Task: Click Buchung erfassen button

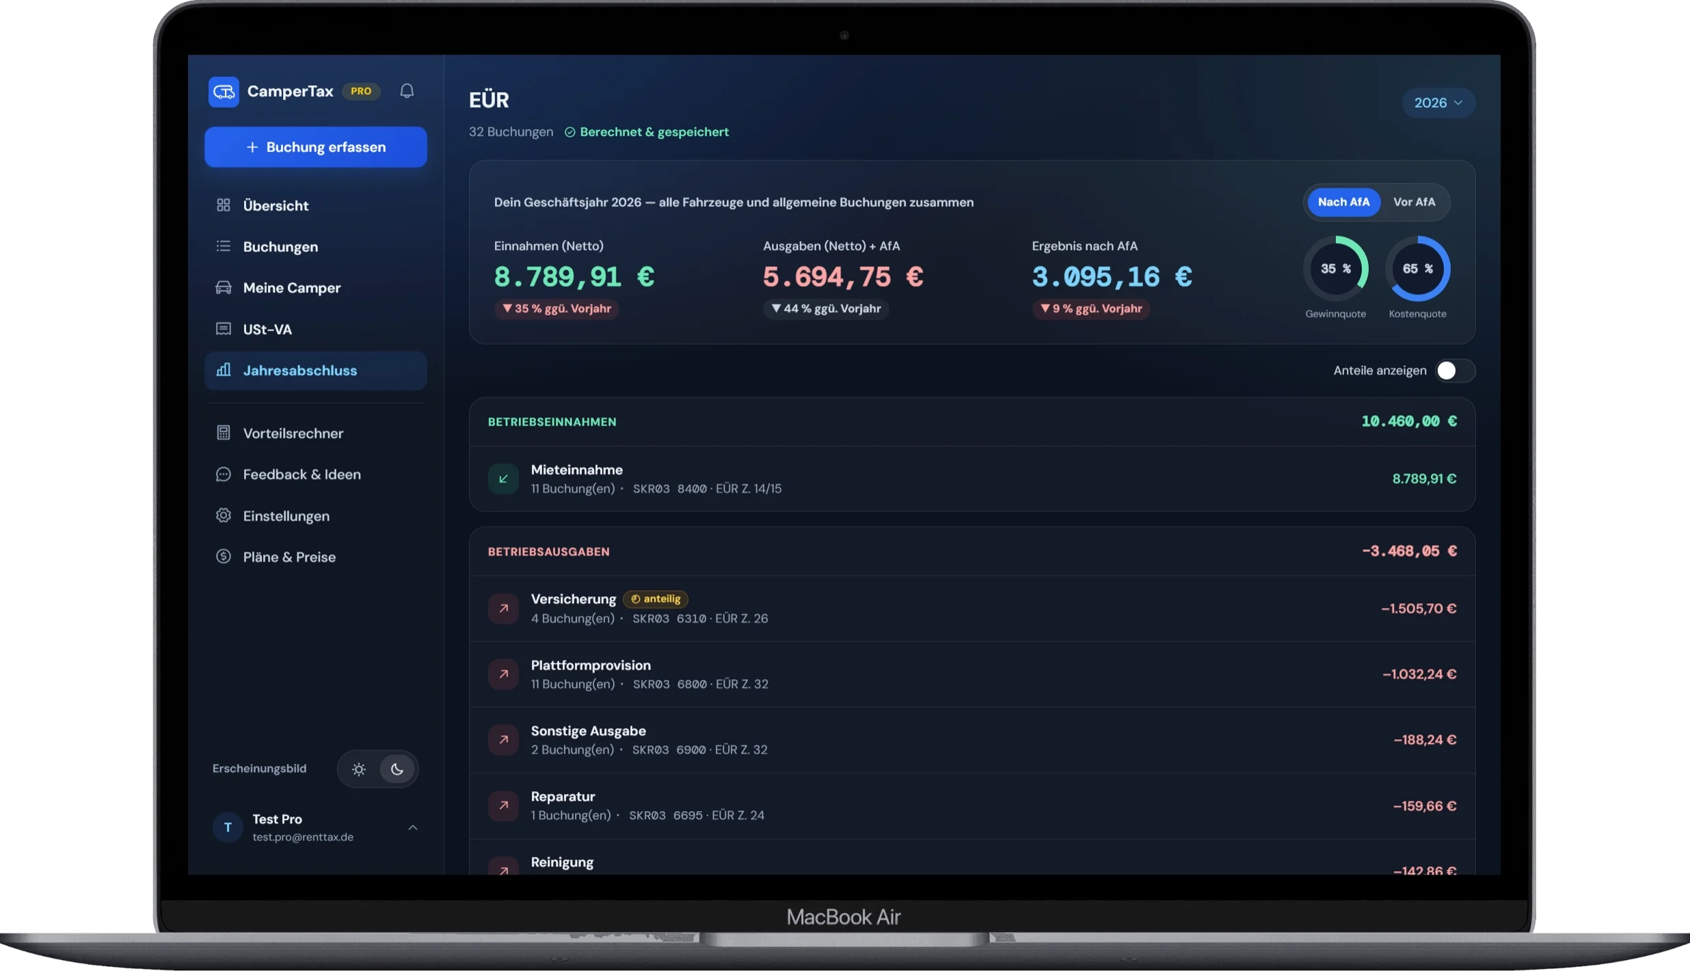Action: click(316, 147)
